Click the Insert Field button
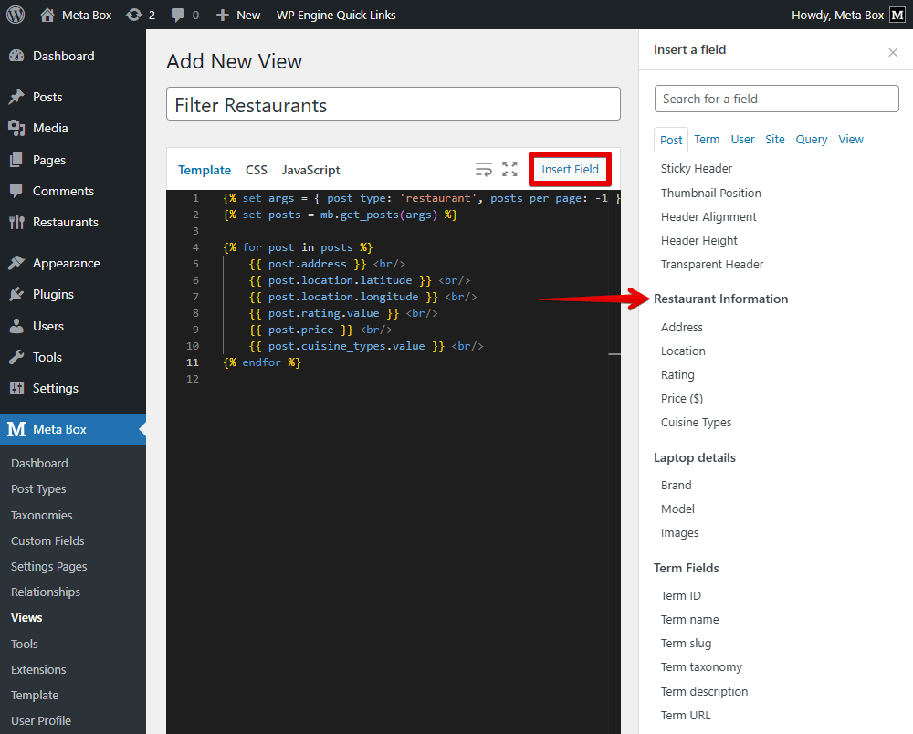The width and height of the screenshot is (913, 734). [x=570, y=169]
